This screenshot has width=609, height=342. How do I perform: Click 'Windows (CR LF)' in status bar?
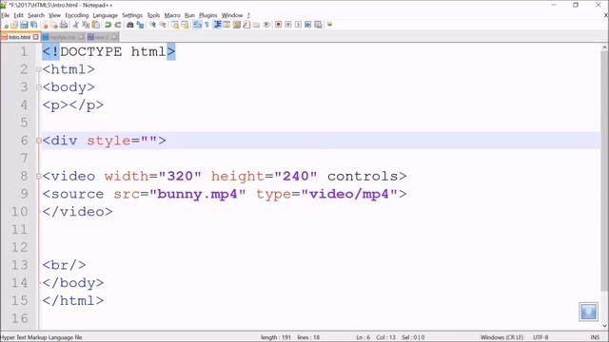(x=501, y=337)
